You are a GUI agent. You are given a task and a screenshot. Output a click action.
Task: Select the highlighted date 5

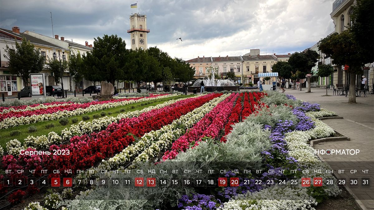pyautogui.click(x=56, y=181)
